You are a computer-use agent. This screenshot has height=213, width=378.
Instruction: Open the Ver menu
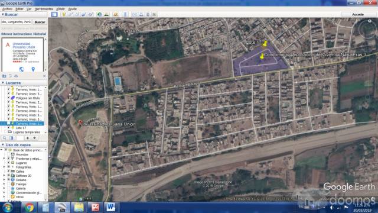29,9
